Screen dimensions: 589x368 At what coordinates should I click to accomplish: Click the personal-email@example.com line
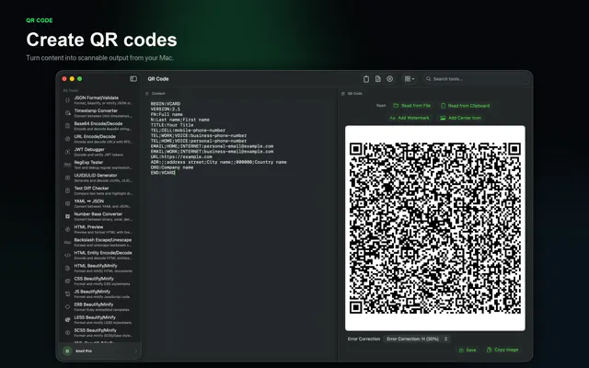click(212, 146)
